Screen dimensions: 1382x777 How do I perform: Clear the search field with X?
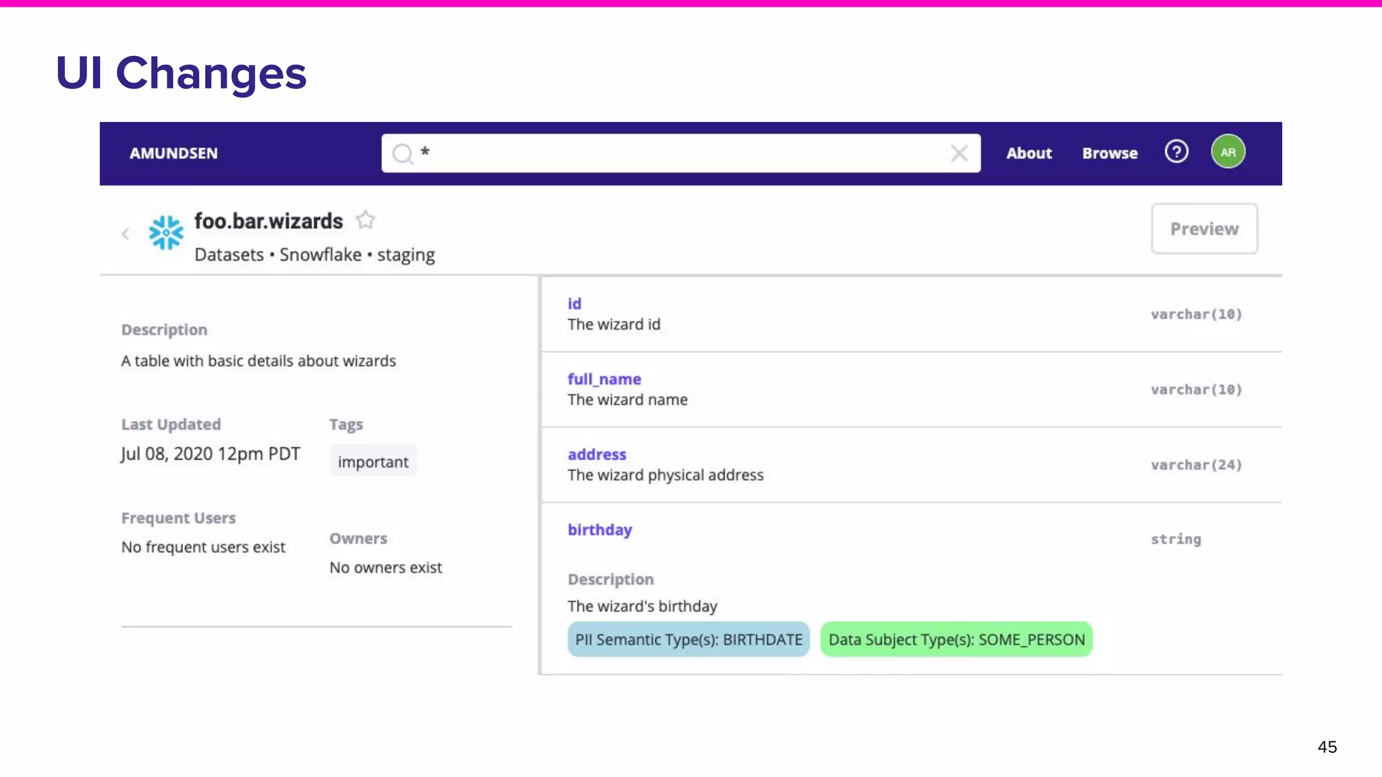coord(959,153)
